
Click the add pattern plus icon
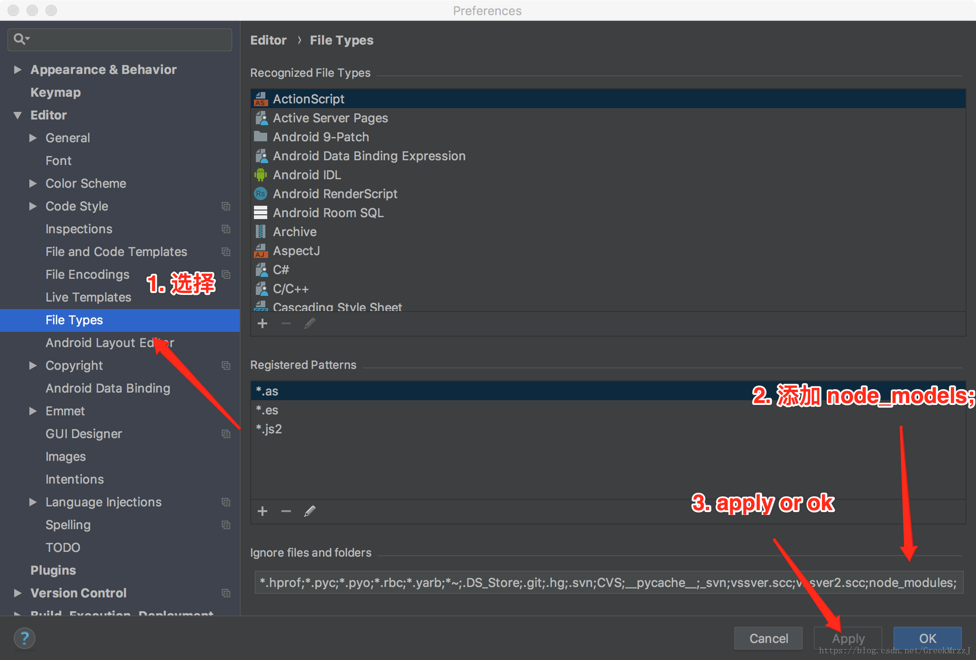point(263,511)
